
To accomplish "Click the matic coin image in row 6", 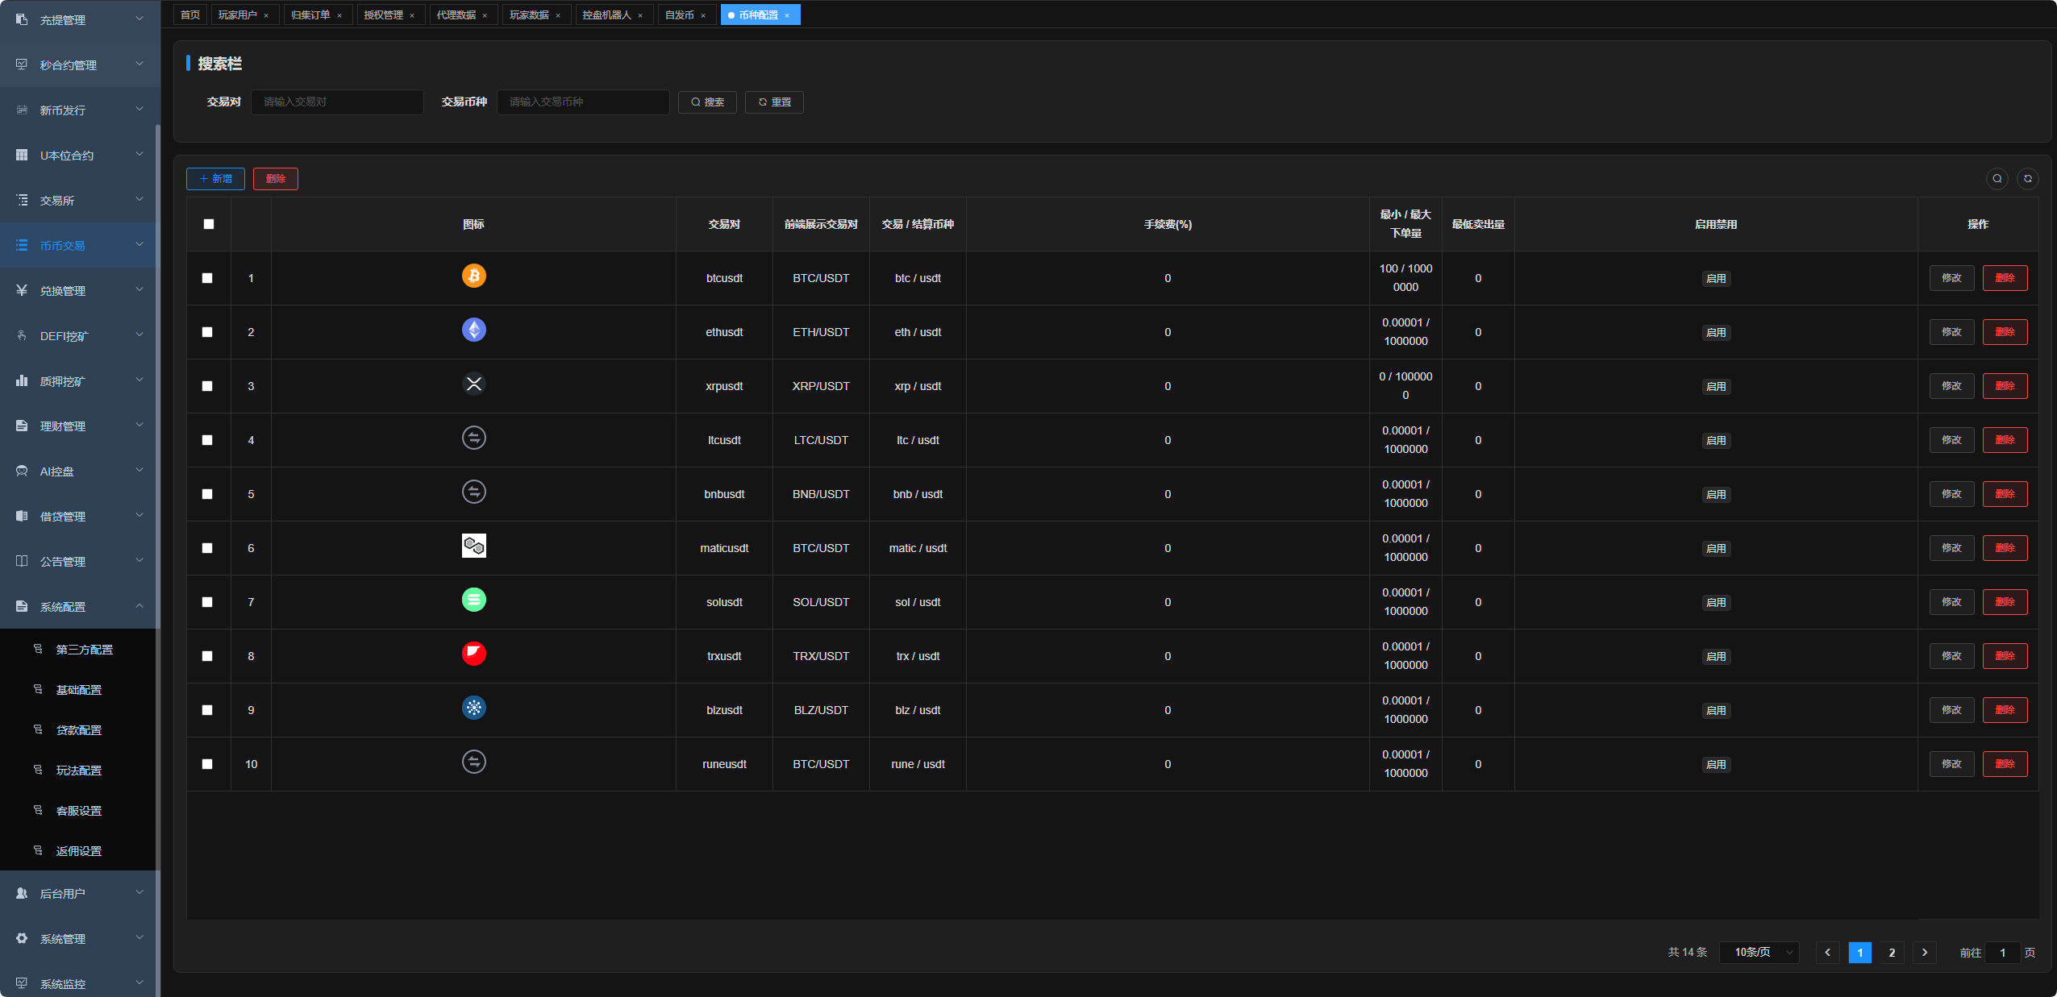I will (473, 546).
